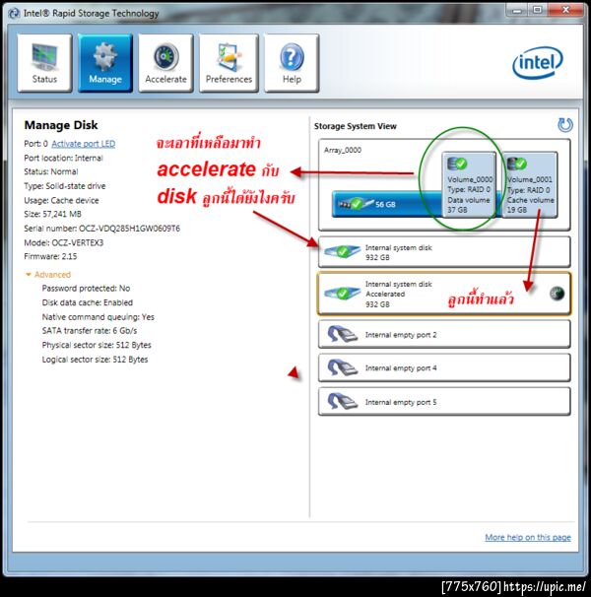
Task: Click the refresh Storage System View icon
Action: click(x=565, y=125)
